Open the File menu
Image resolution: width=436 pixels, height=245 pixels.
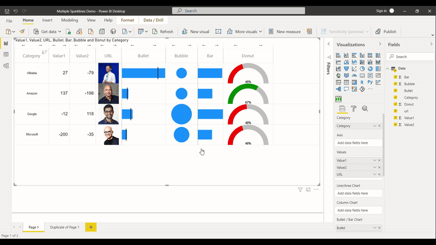click(9, 21)
